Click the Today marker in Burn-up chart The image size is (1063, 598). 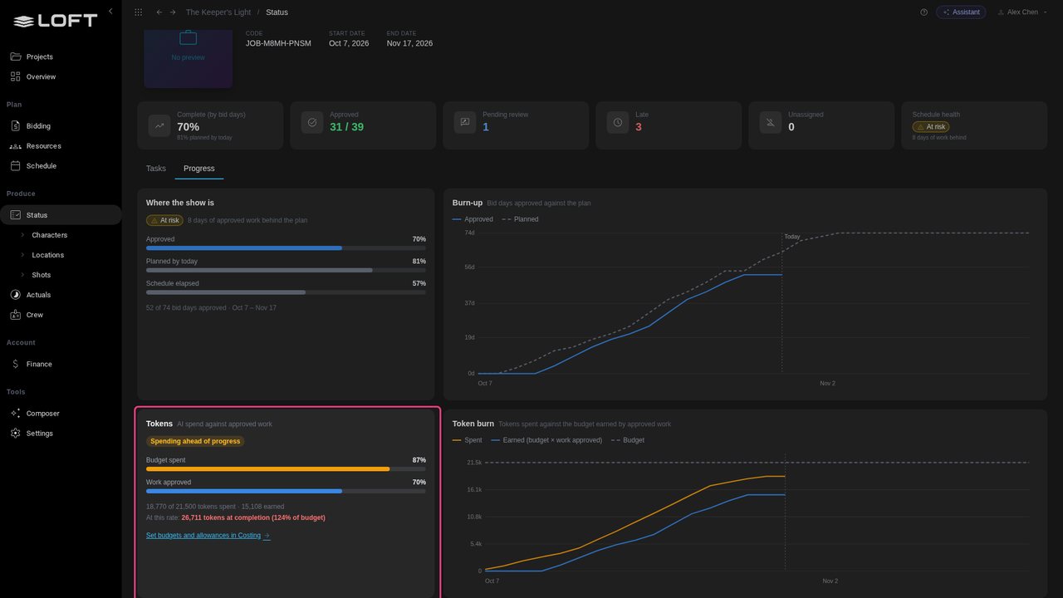pos(792,237)
